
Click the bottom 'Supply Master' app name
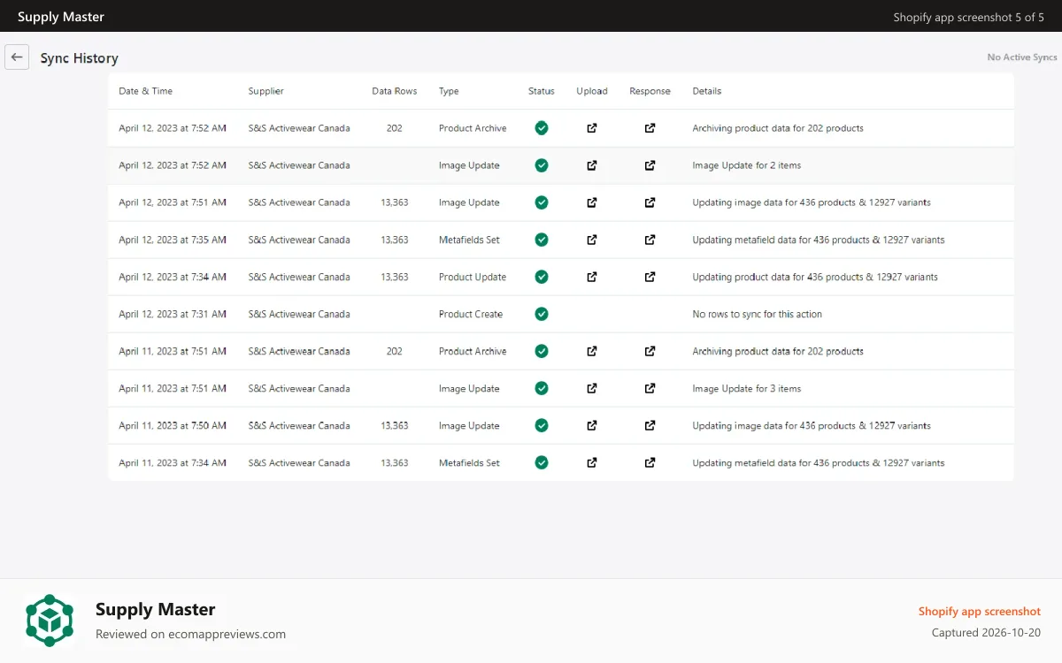[156, 609]
